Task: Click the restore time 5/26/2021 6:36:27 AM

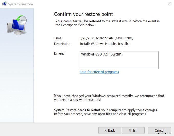Action: (x=106, y=38)
